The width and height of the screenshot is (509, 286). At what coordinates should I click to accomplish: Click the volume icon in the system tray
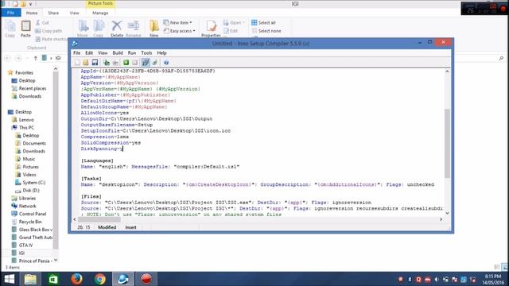click(x=437, y=279)
